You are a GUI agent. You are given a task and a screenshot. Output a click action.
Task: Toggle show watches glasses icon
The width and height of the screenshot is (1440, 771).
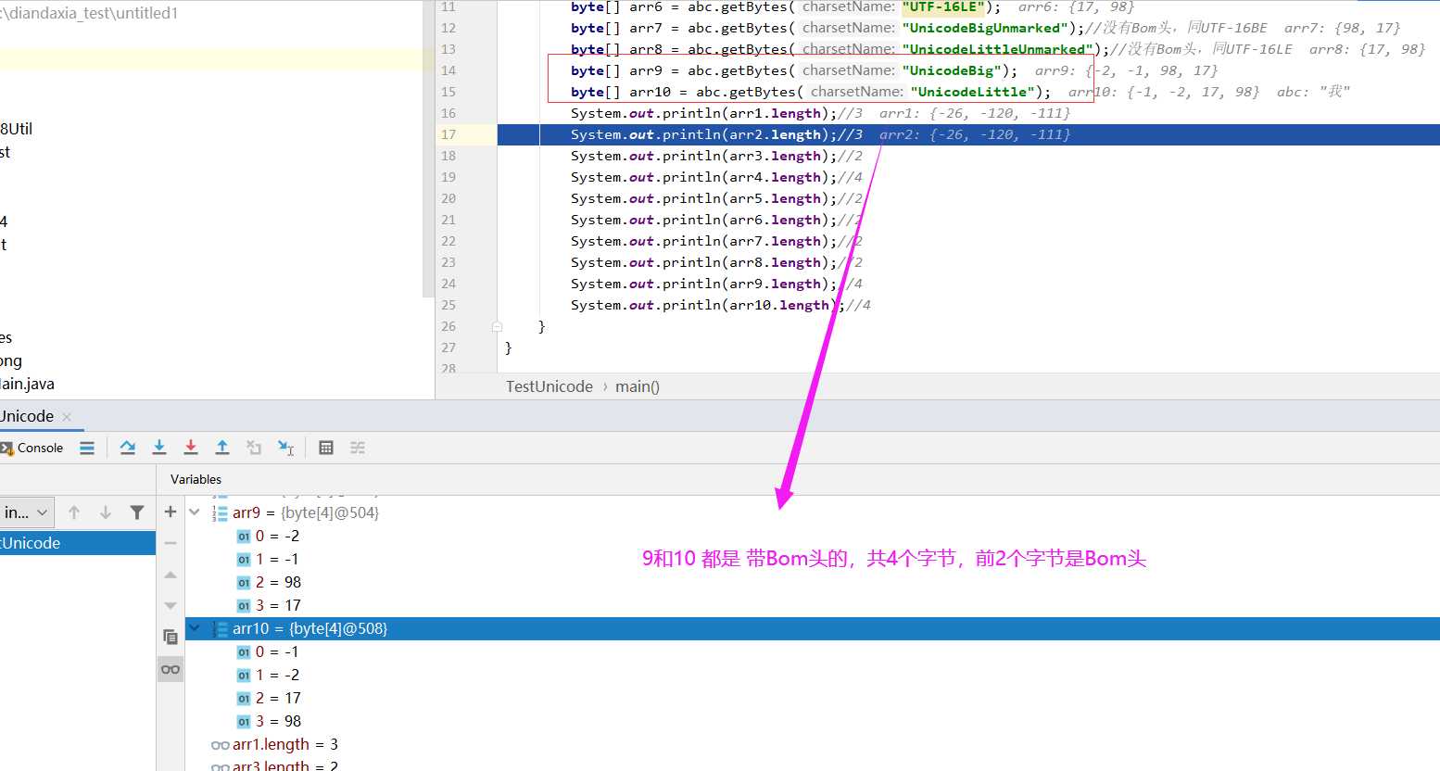click(171, 669)
